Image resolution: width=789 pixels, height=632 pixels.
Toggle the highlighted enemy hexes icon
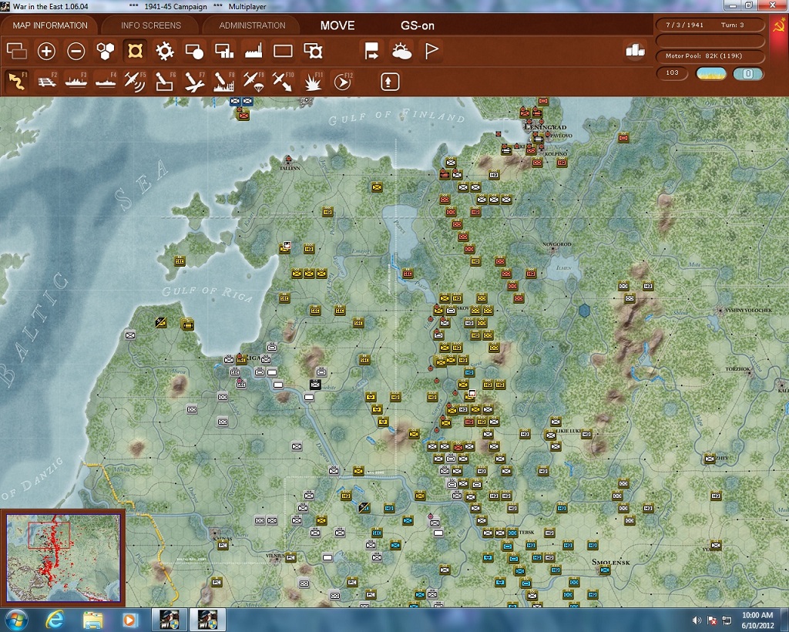point(135,51)
